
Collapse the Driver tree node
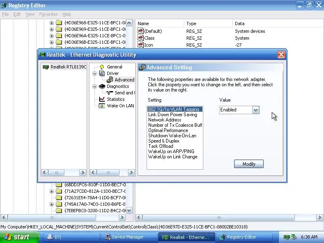click(95, 73)
